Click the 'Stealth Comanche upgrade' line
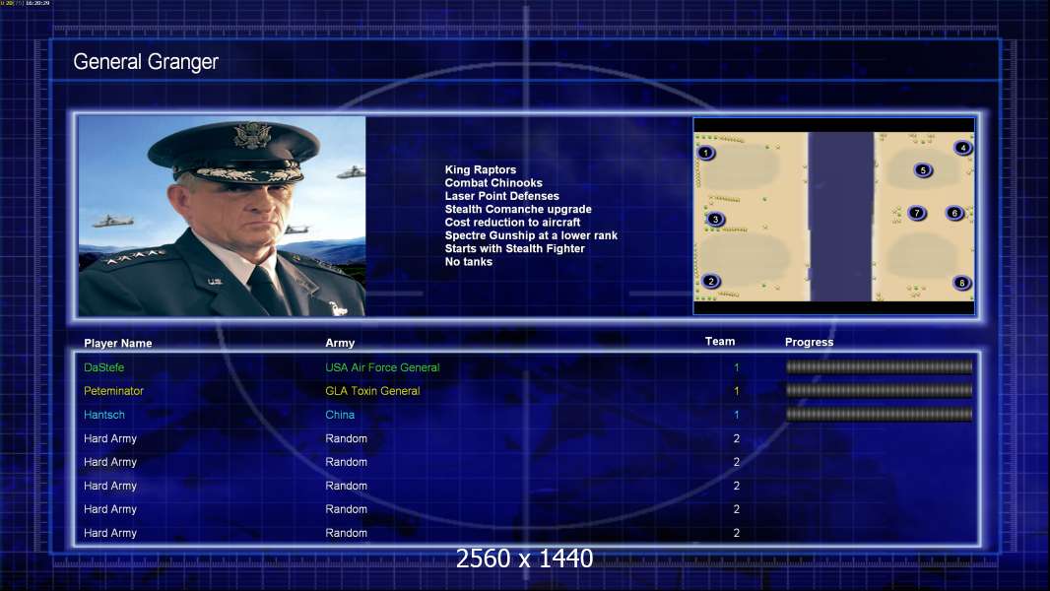 point(518,209)
